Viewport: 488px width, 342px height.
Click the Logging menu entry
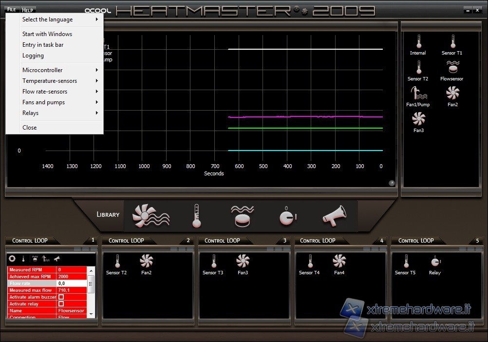pos(33,56)
